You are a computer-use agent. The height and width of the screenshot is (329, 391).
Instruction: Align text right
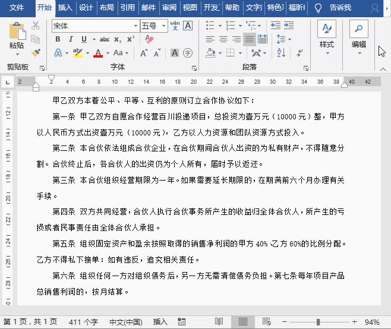click(237, 39)
